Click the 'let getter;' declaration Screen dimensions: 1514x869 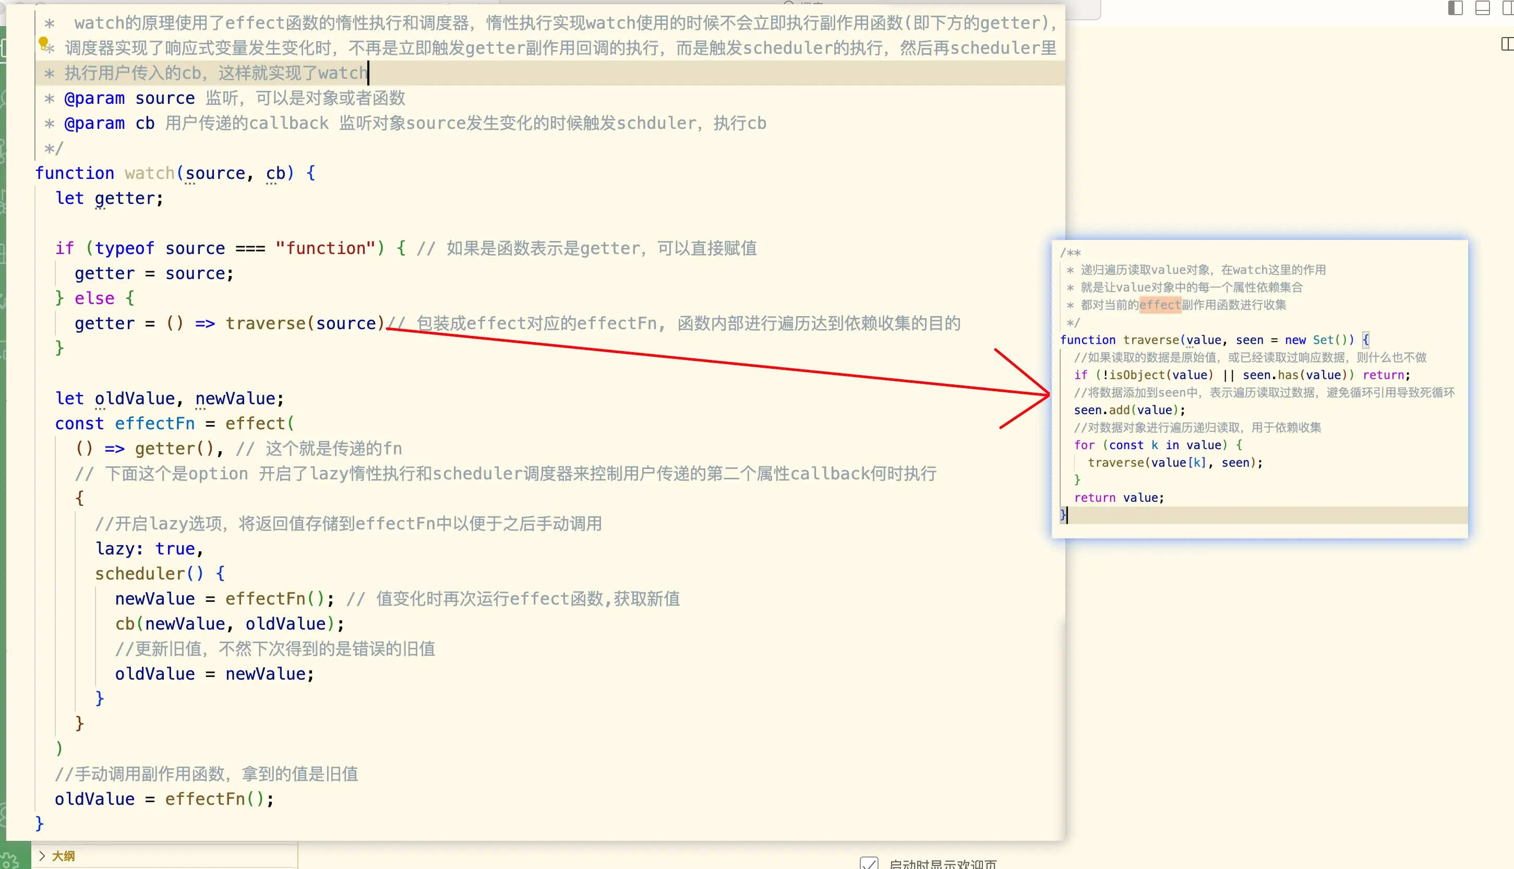coord(109,198)
